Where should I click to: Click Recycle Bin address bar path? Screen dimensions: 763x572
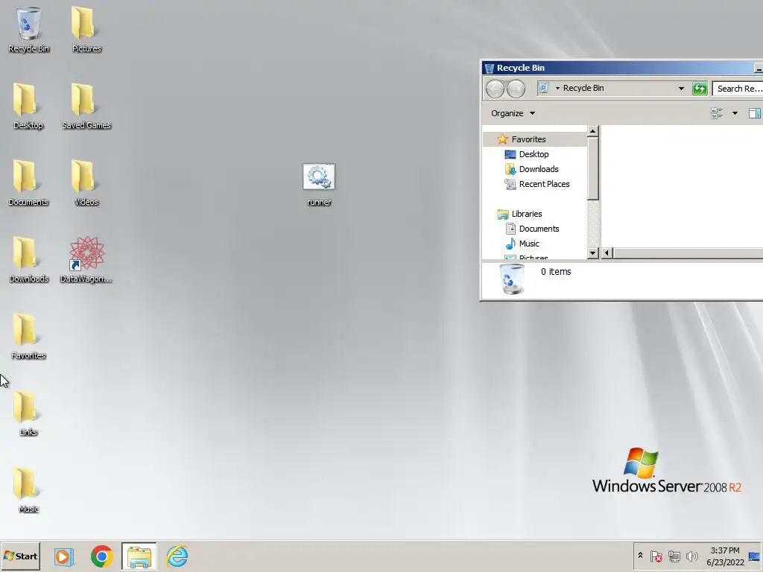tap(583, 88)
